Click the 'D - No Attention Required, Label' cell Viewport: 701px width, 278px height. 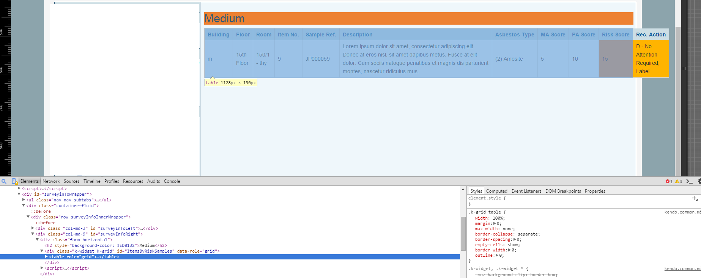click(x=651, y=59)
